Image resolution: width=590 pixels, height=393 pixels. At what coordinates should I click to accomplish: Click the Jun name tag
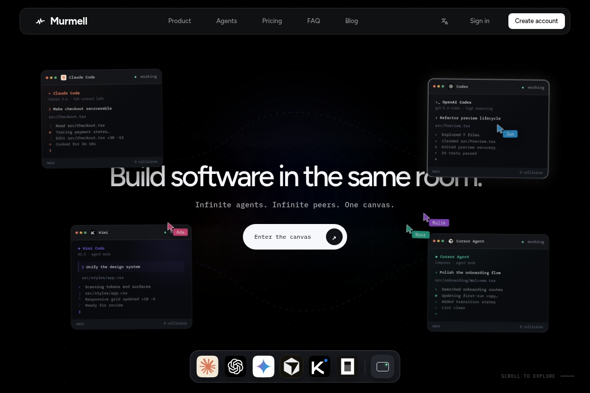(x=510, y=134)
